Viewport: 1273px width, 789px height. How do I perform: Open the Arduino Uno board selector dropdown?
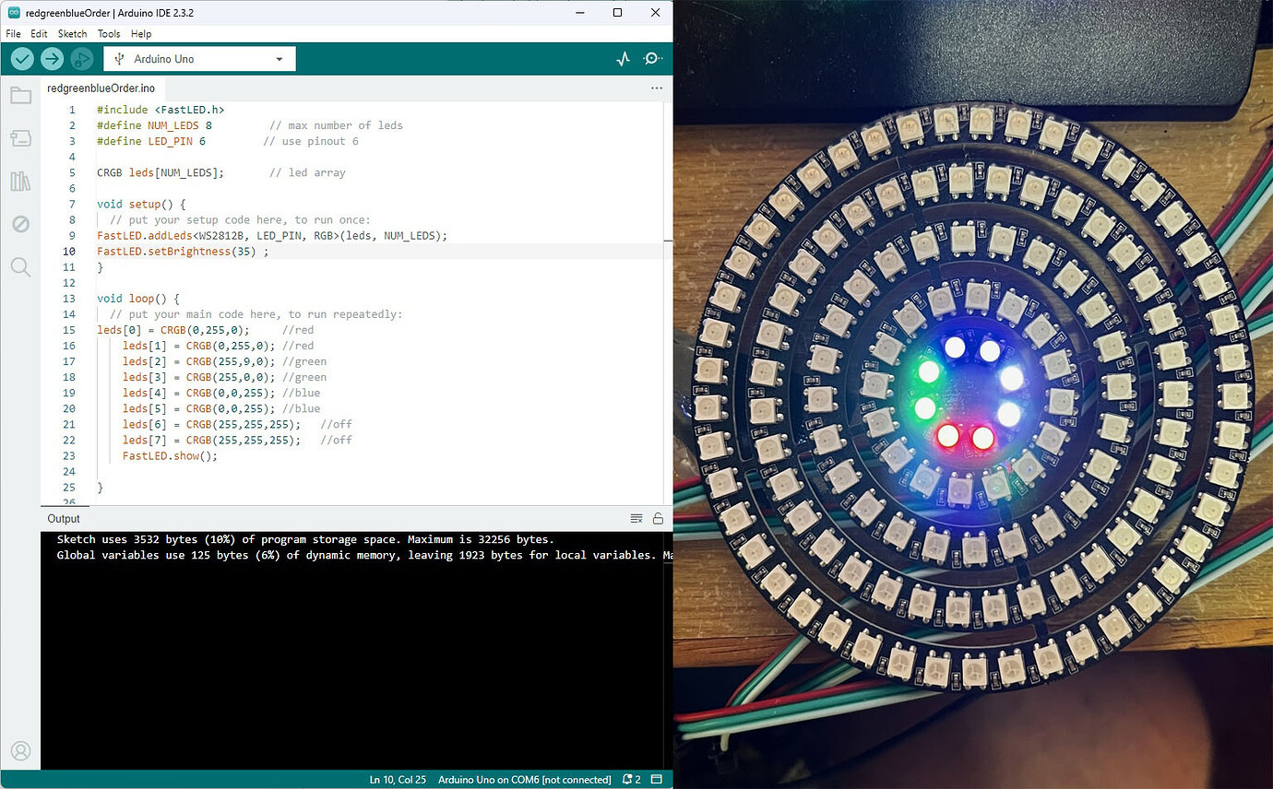[x=198, y=58]
